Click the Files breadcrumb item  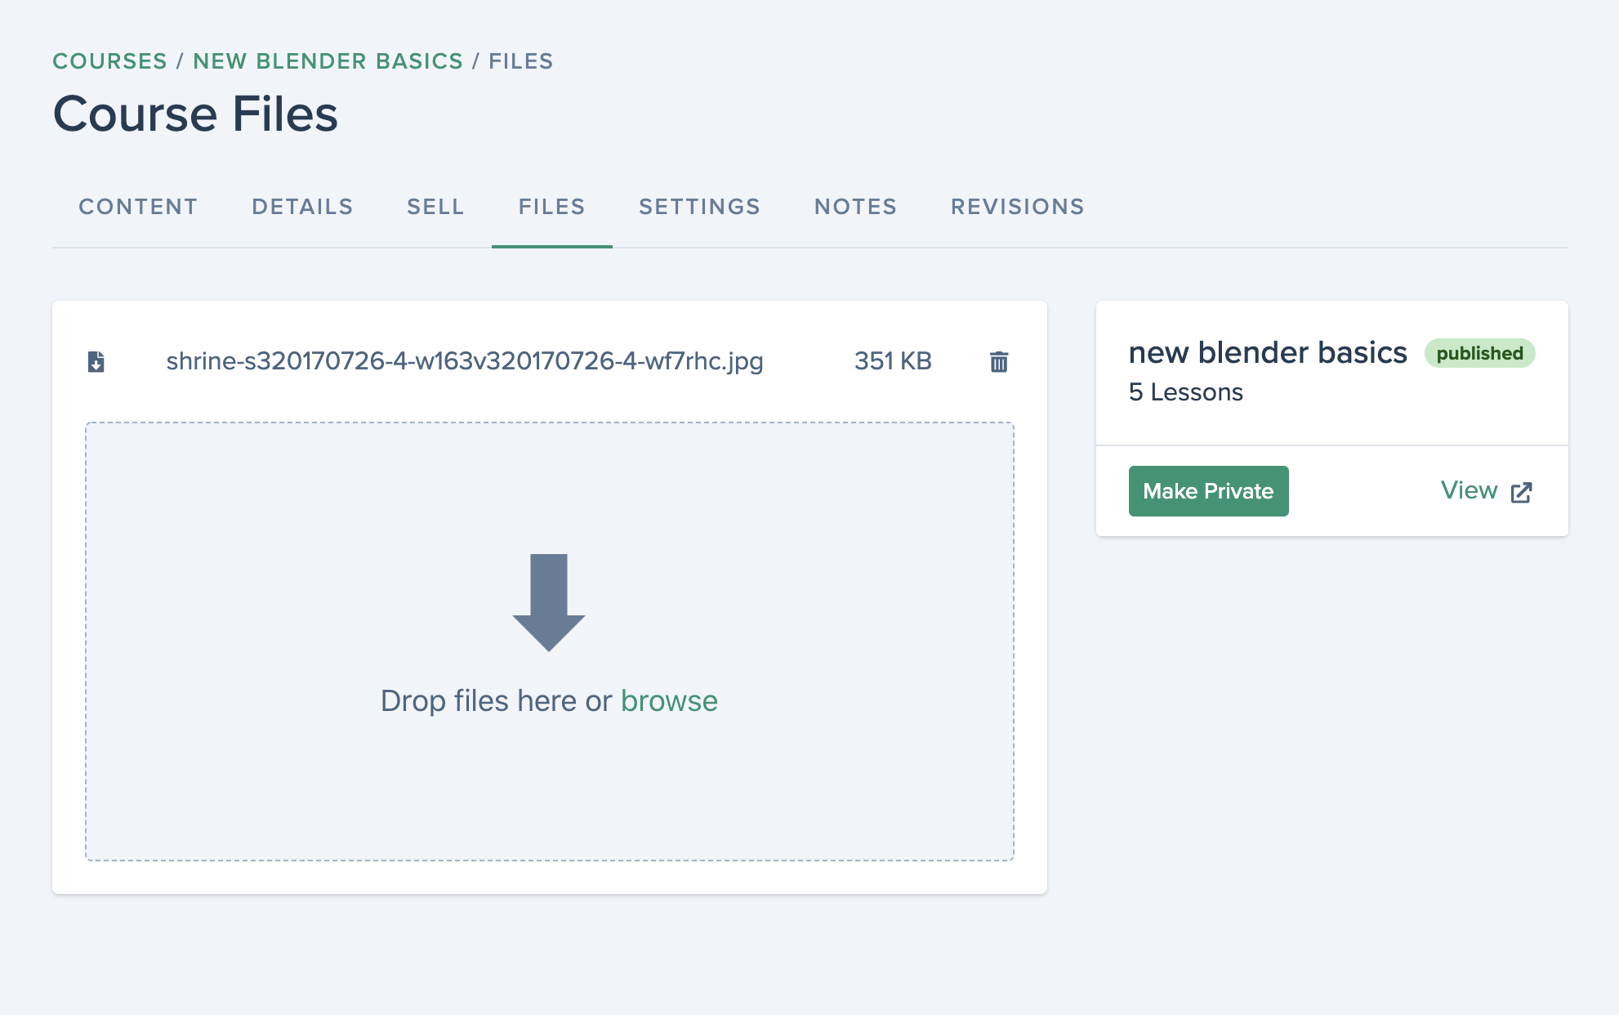[x=521, y=61]
